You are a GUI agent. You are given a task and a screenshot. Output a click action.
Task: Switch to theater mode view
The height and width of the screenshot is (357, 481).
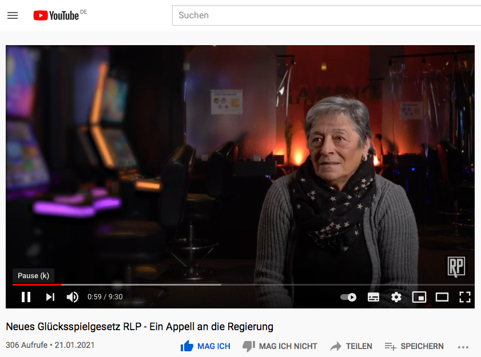(442, 297)
